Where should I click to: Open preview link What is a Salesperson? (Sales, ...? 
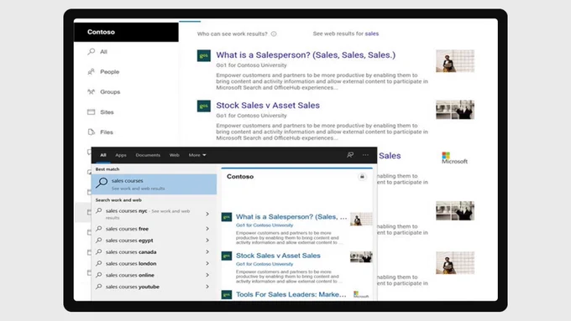coord(291,217)
